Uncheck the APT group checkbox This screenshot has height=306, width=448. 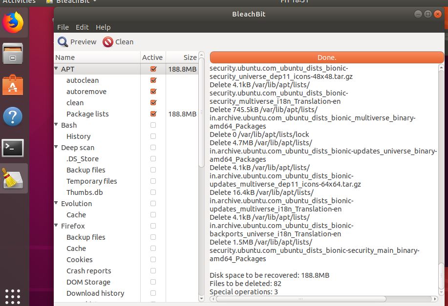click(153, 69)
